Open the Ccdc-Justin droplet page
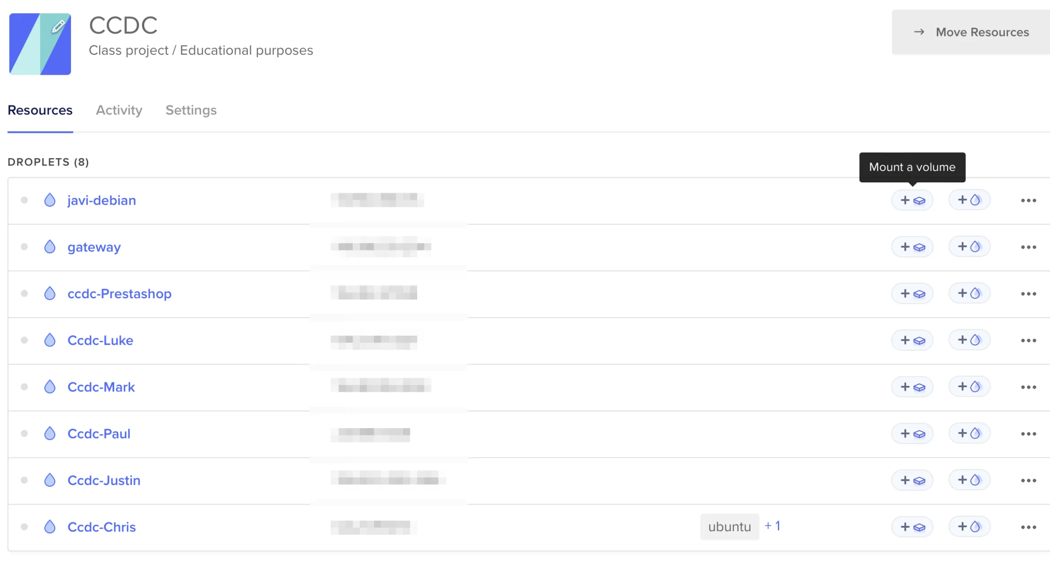 tap(104, 480)
